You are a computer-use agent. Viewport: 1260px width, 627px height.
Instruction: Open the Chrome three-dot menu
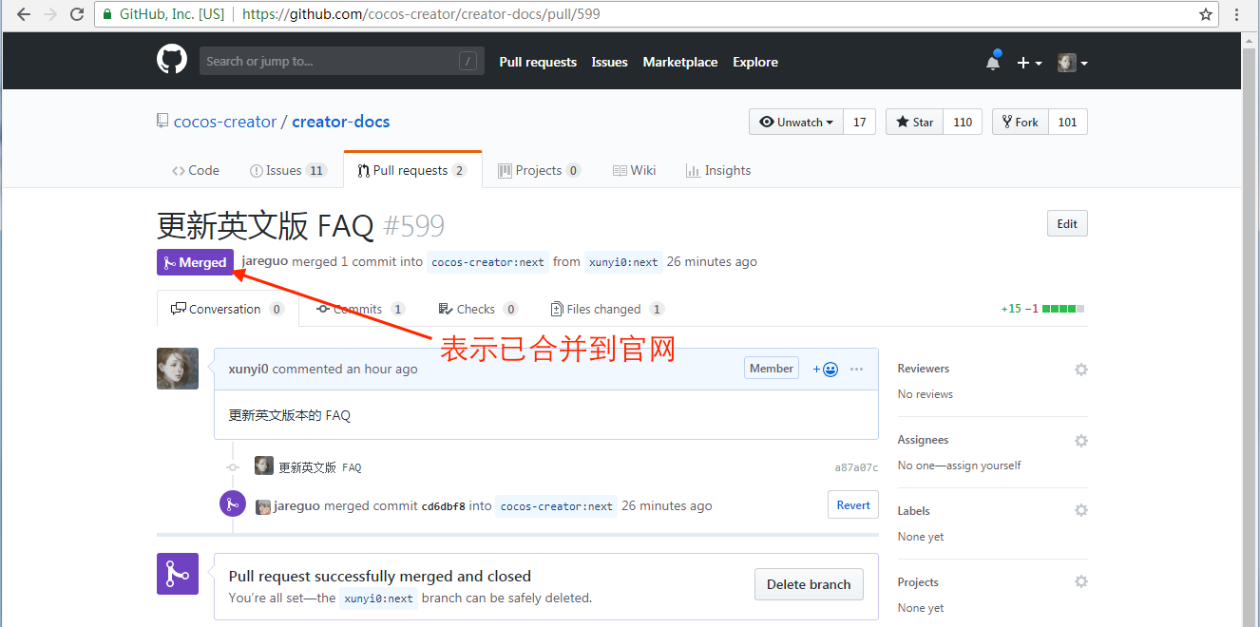(x=1237, y=14)
